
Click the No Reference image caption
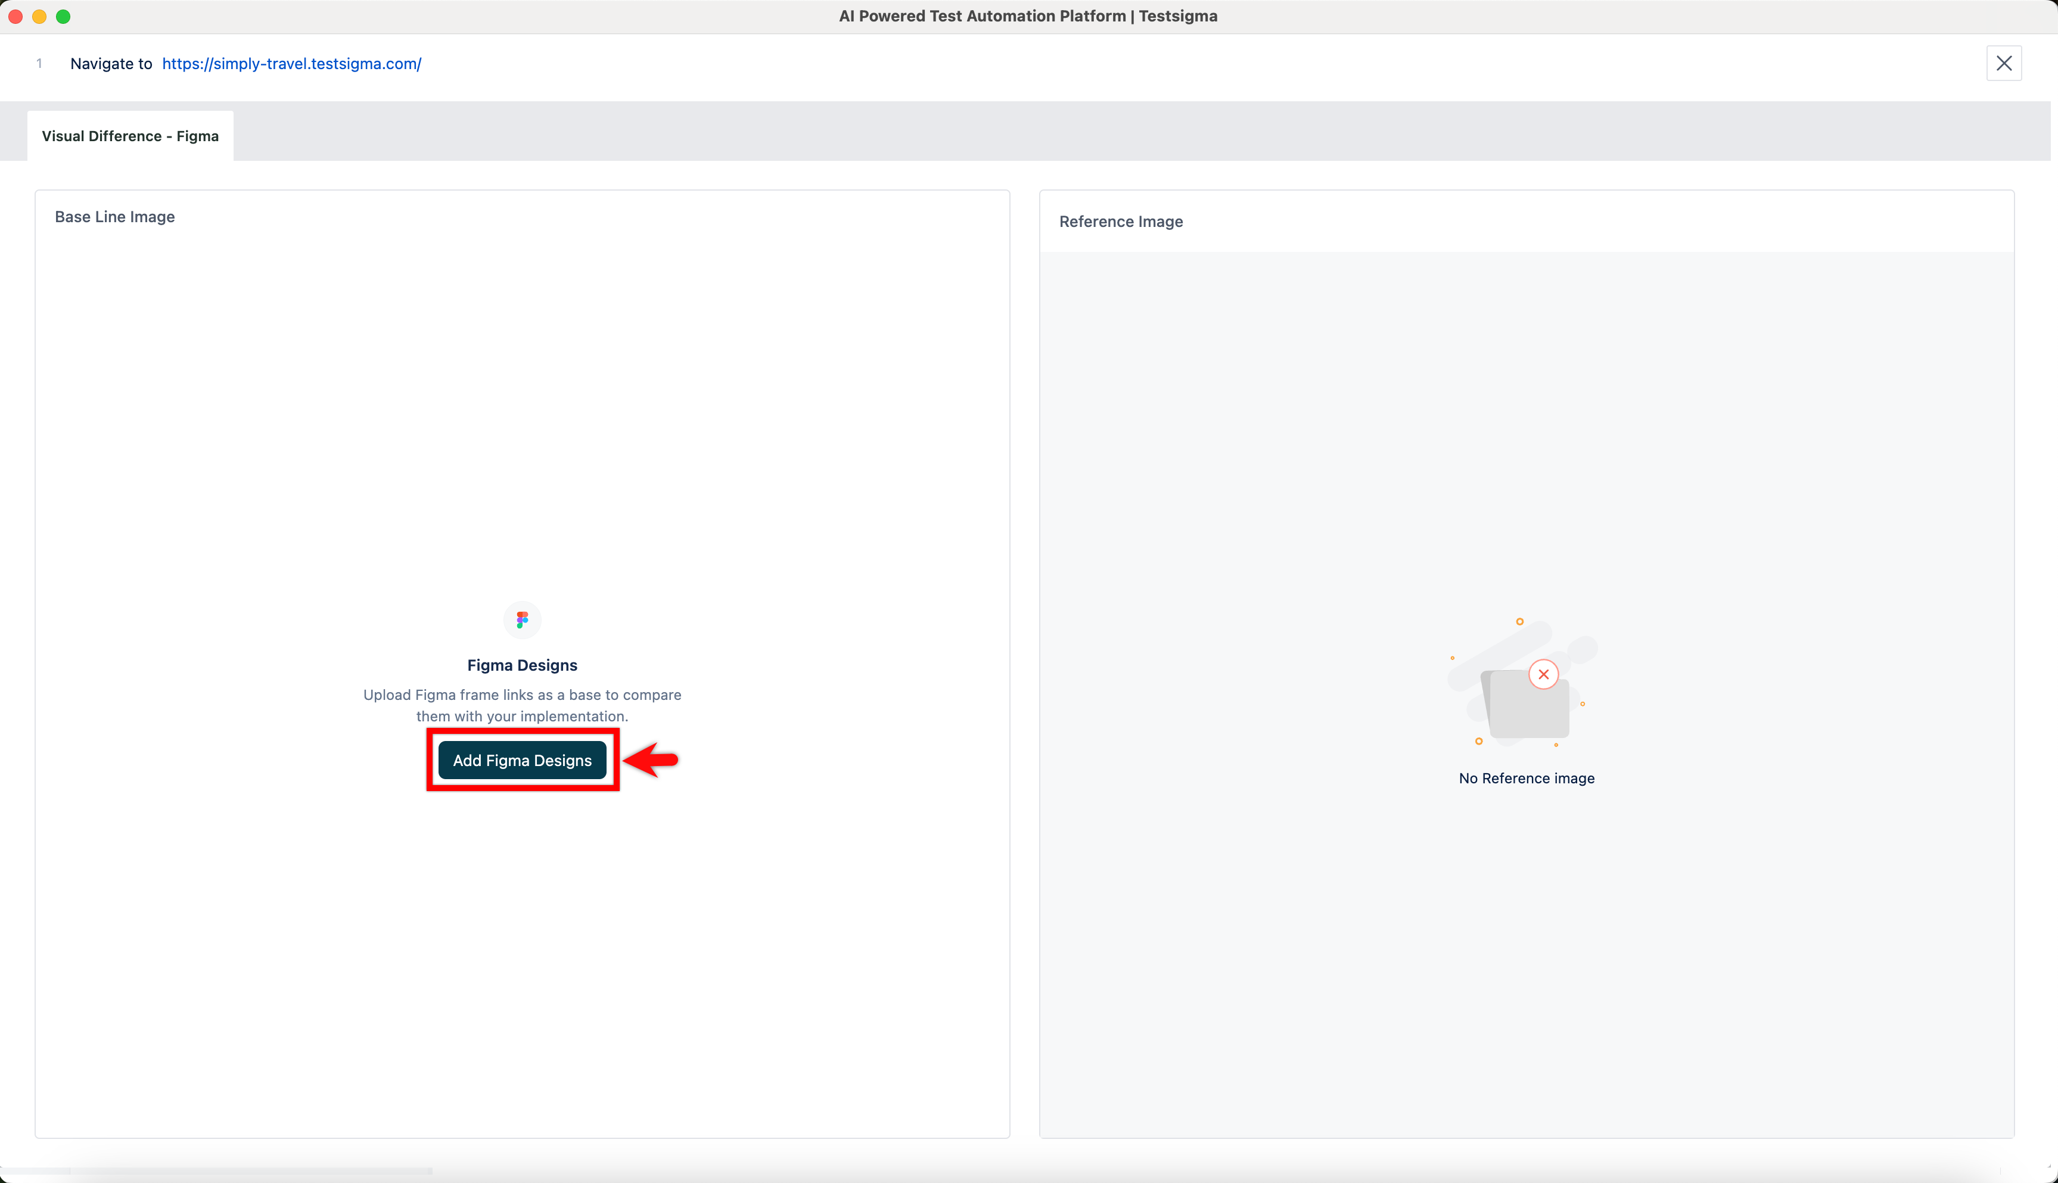point(1526,777)
